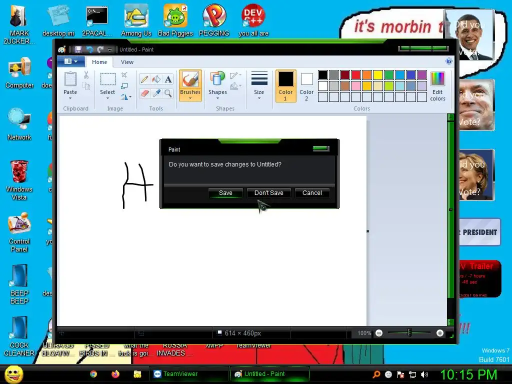The image size is (512, 384).
Task: Select Color 1 foreground box
Action: [x=285, y=86]
